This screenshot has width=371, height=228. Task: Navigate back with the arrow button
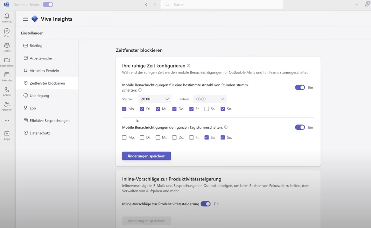coord(146,5)
